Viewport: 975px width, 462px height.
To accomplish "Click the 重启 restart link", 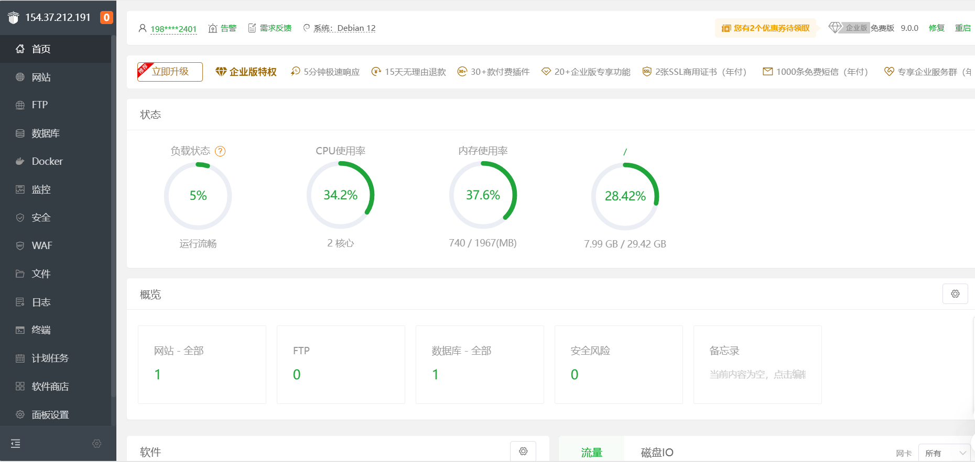I will [x=963, y=28].
